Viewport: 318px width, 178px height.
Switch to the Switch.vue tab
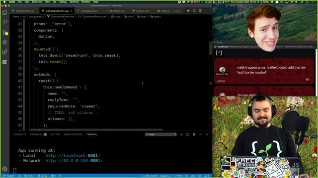141,11
